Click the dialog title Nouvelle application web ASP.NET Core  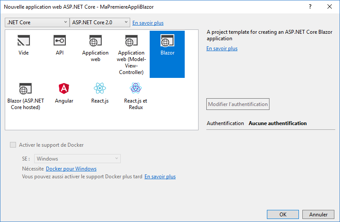79,7
